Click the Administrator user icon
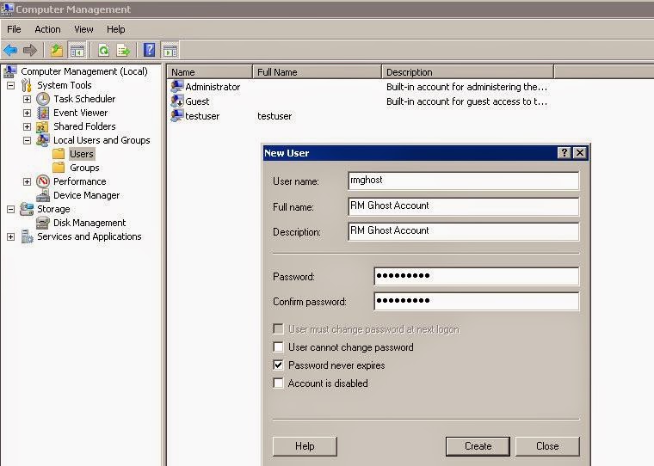Screen dimensions: 654x466 click(x=177, y=87)
